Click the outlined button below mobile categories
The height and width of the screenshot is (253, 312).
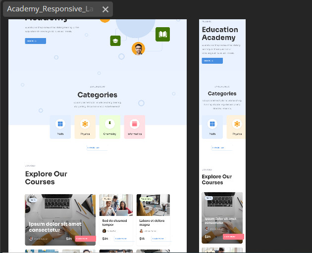click(x=222, y=148)
